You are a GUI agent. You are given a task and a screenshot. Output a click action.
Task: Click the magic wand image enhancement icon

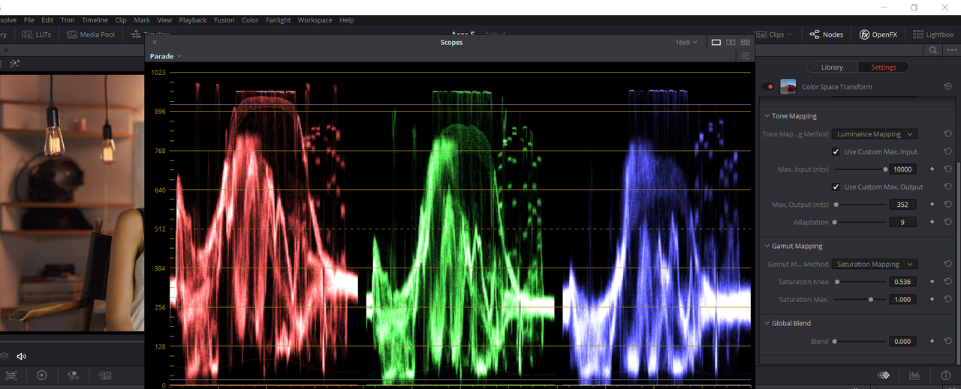click(14, 64)
